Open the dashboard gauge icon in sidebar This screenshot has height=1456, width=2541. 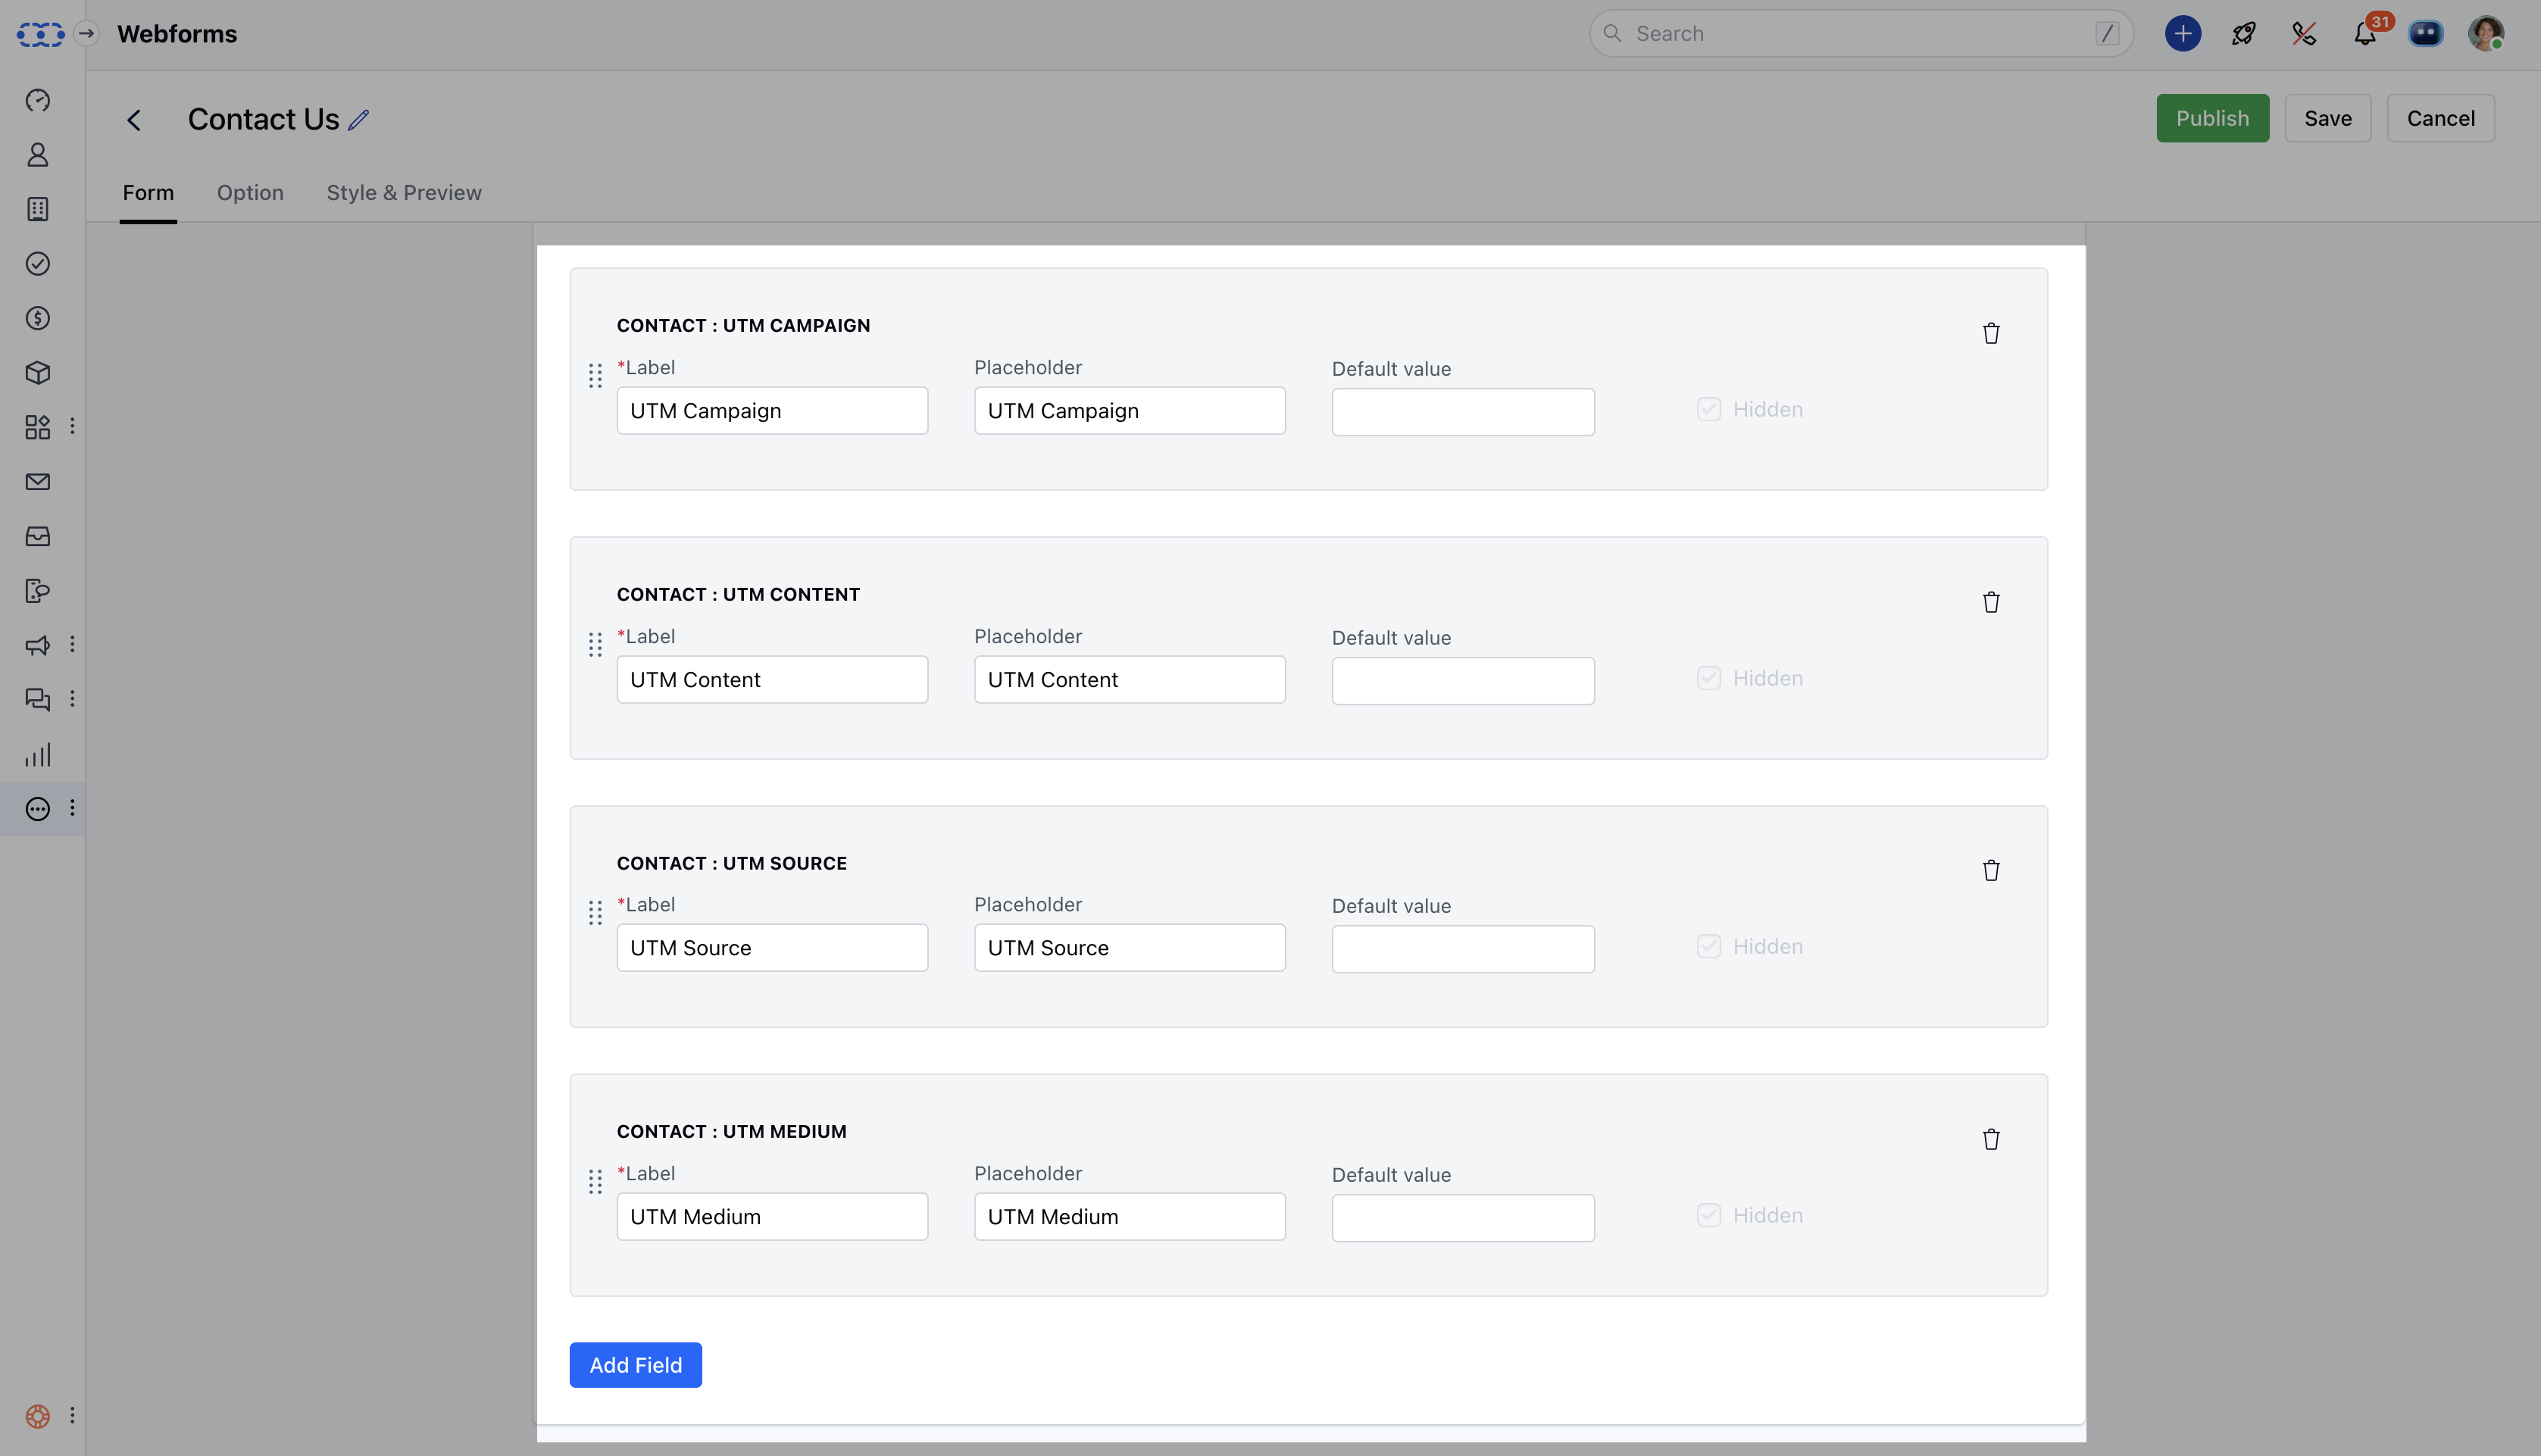tap(38, 100)
